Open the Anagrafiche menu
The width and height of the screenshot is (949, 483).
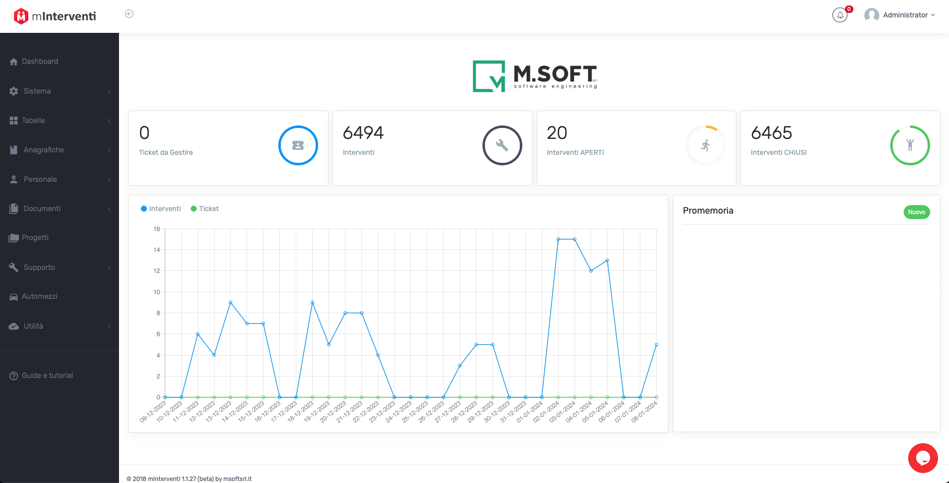coord(44,150)
